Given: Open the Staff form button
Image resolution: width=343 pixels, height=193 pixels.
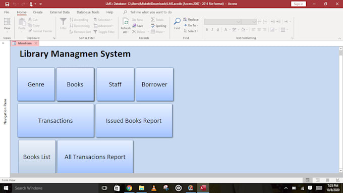Looking at the screenshot, I should click(116, 84).
